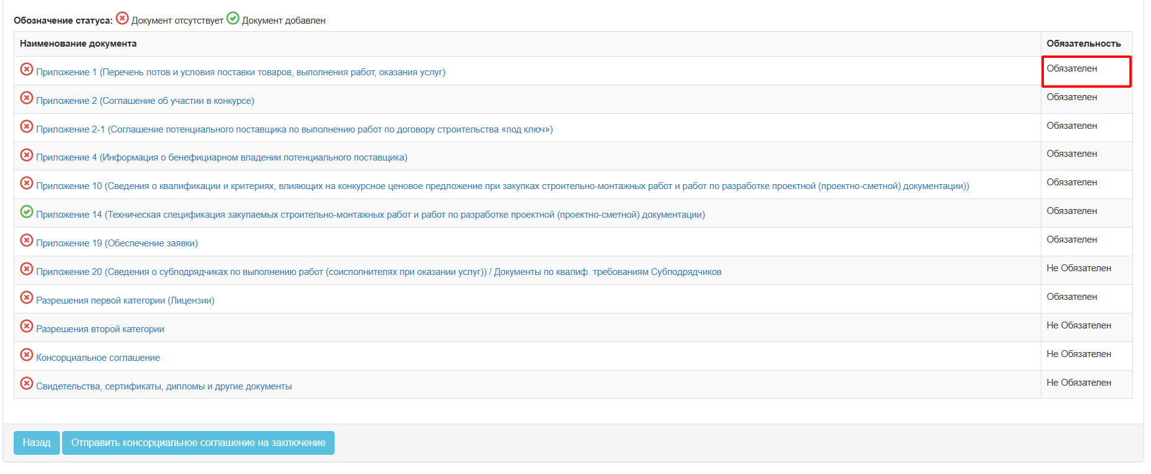Open Приложение 10 сведения о квалификации link
This screenshot has height=474, width=1151.
coord(502,186)
